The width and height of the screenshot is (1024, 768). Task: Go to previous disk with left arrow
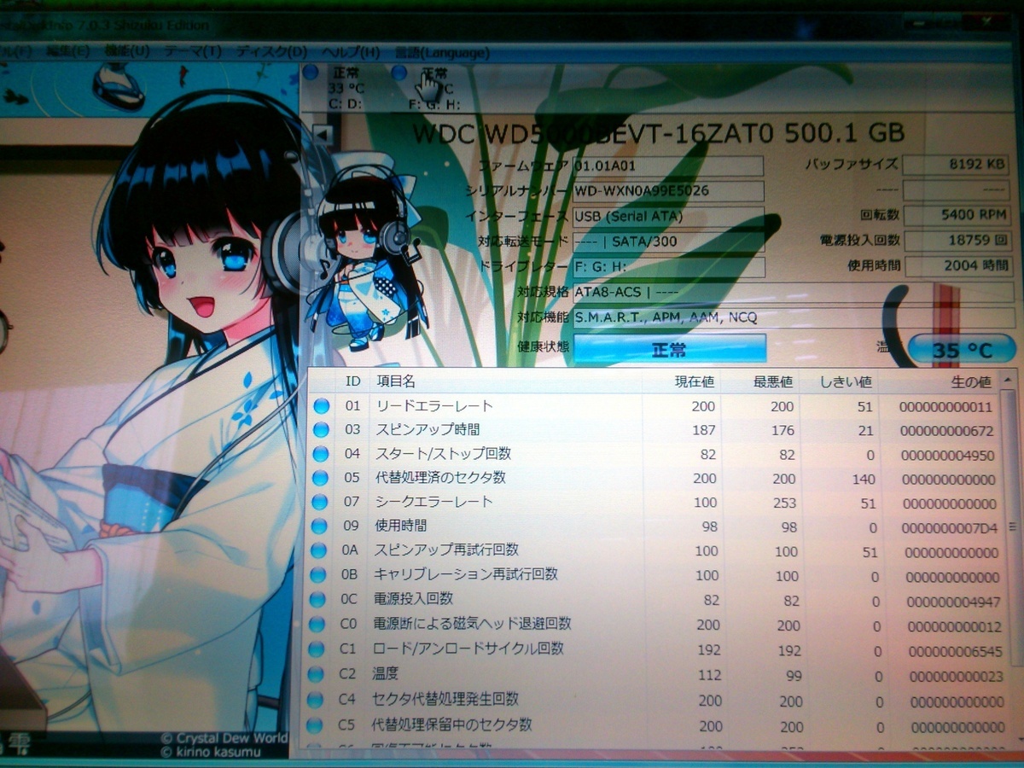point(322,135)
